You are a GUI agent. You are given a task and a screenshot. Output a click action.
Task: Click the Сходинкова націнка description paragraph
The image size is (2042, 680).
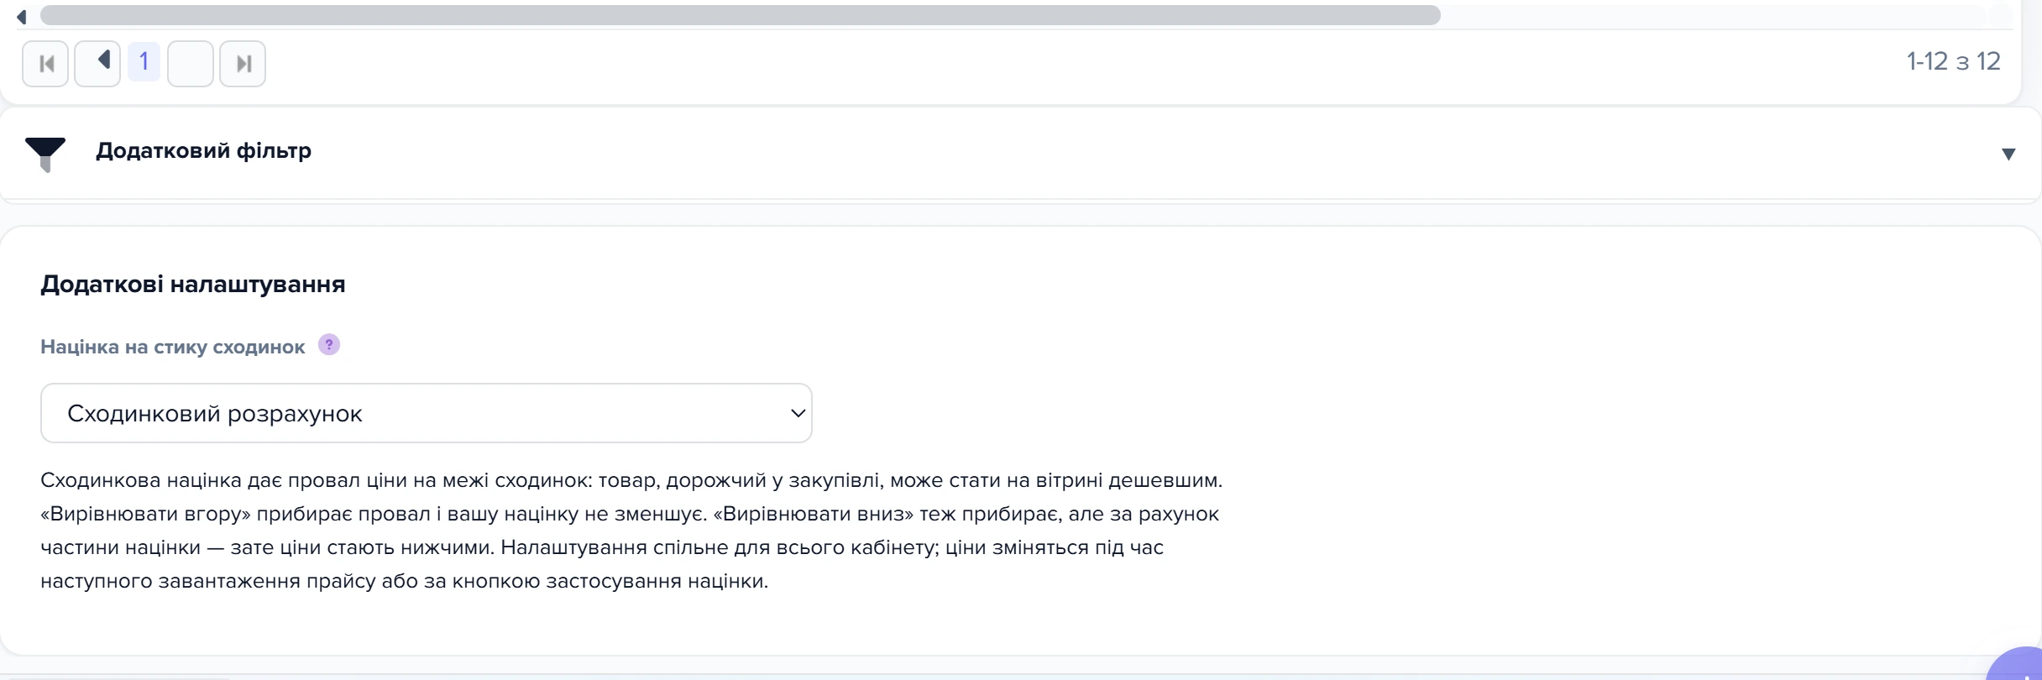[x=631, y=531]
